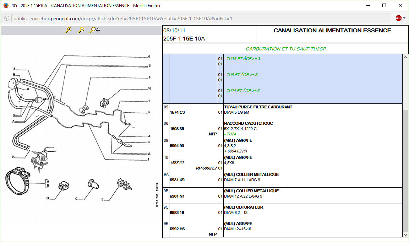This screenshot has width=409, height=242.
Task: Select part number 6981 K9 collier
Action: (x=177, y=180)
